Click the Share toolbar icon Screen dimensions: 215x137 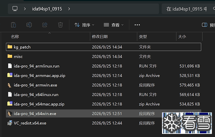(45, 25)
